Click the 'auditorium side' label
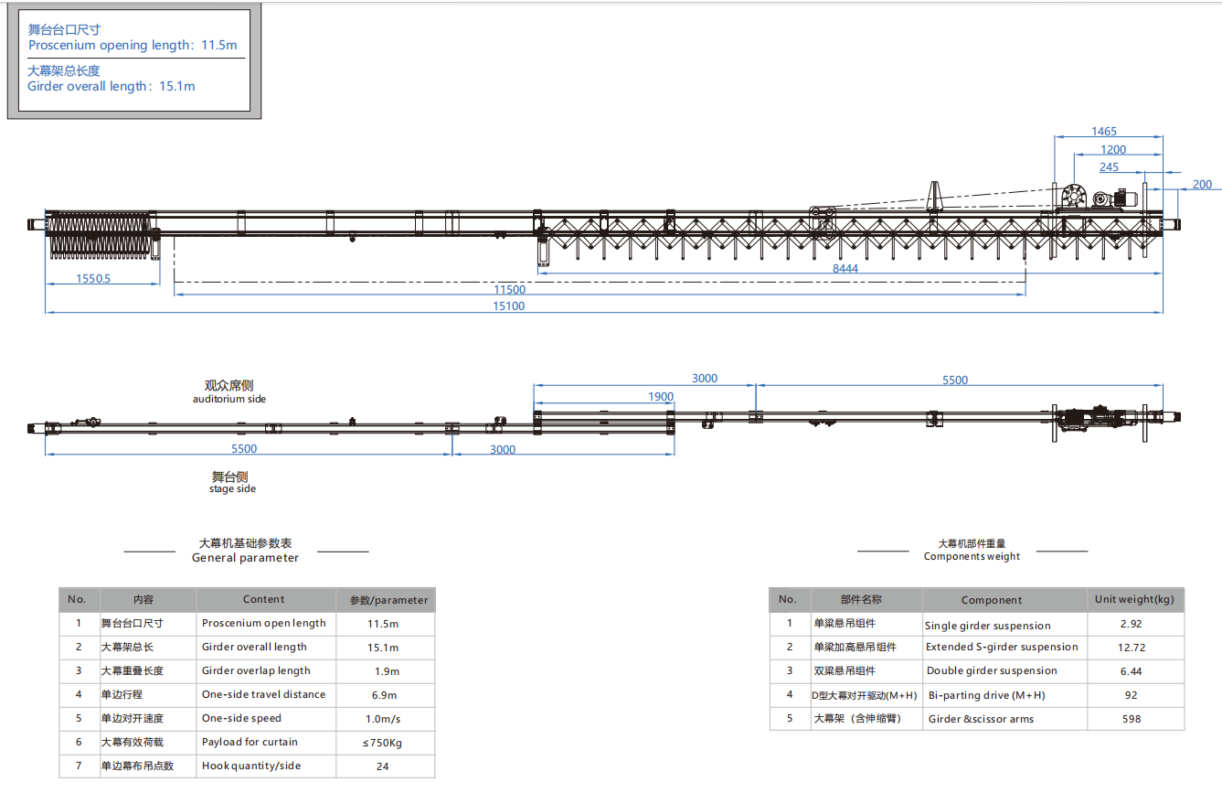Screen dimensions: 1222x793 click(229, 399)
